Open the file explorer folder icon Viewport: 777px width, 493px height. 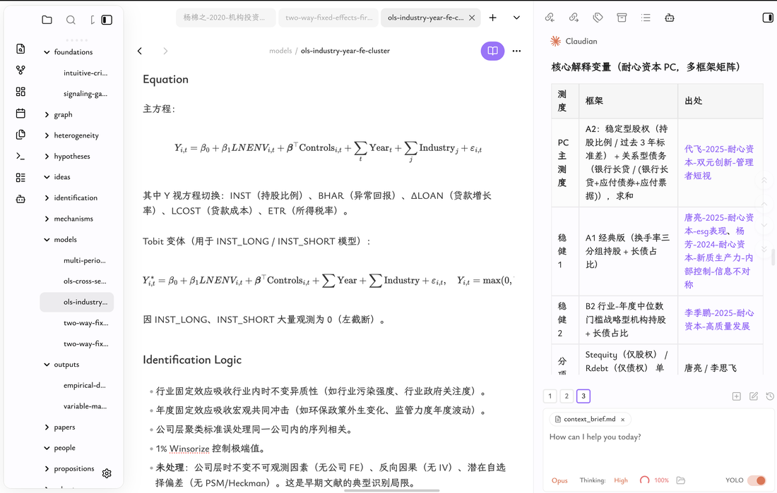click(47, 20)
